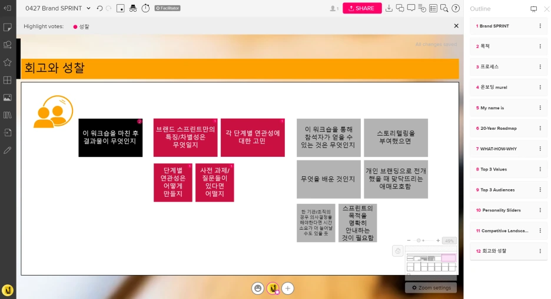
Task: Open emoji reactions at bottom
Action: (258, 288)
